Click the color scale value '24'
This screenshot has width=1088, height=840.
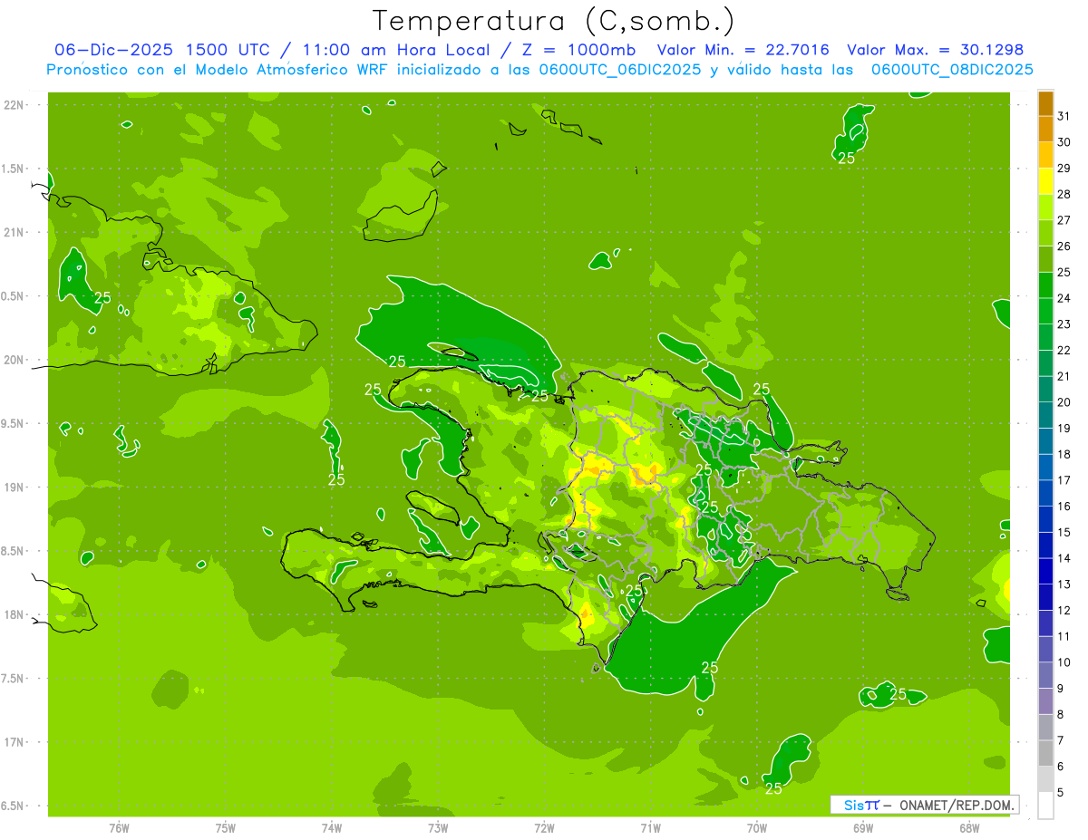tap(1064, 298)
